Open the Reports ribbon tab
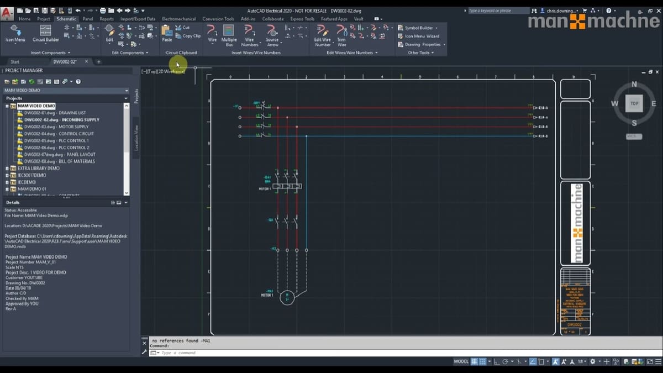This screenshot has width=663, height=373. pyautogui.click(x=107, y=19)
